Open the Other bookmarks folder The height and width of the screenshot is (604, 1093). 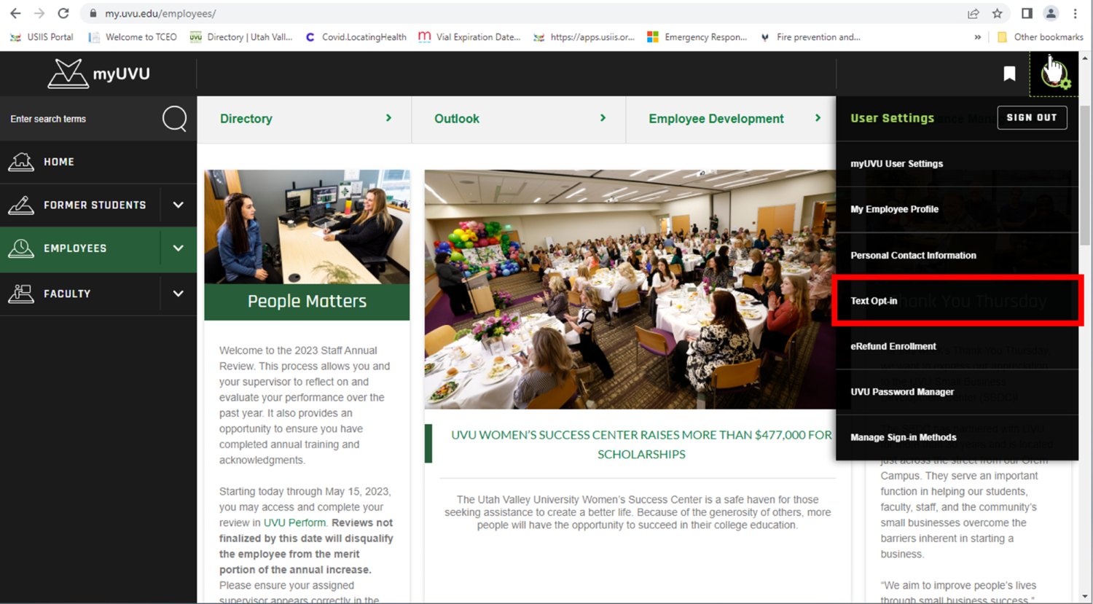[1040, 36]
